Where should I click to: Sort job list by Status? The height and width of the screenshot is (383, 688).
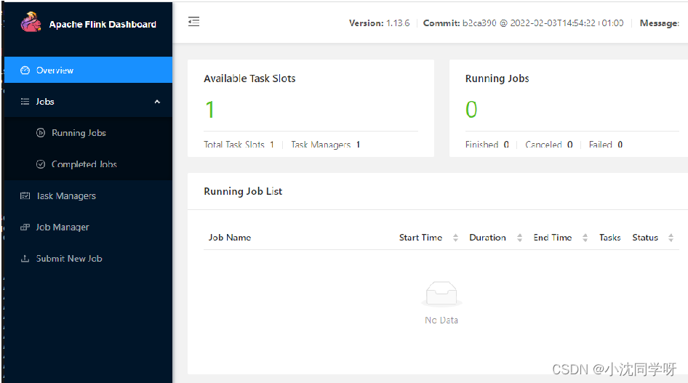click(671, 238)
